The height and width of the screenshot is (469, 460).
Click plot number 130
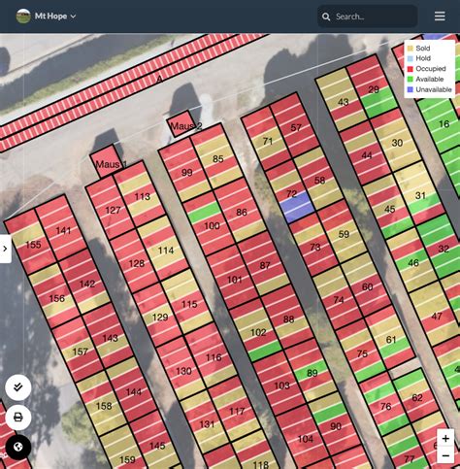[183, 371]
